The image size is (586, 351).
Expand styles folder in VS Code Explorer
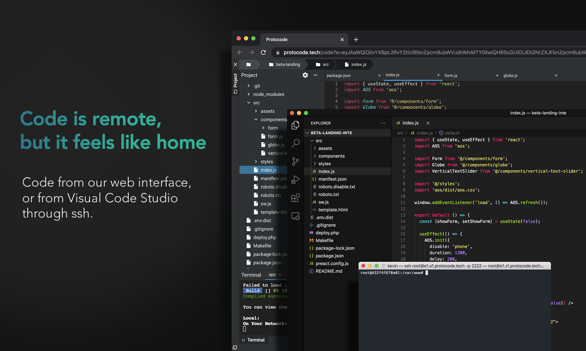315,163
